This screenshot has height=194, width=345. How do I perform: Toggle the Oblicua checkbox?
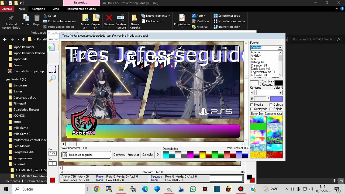click(271, 105)
